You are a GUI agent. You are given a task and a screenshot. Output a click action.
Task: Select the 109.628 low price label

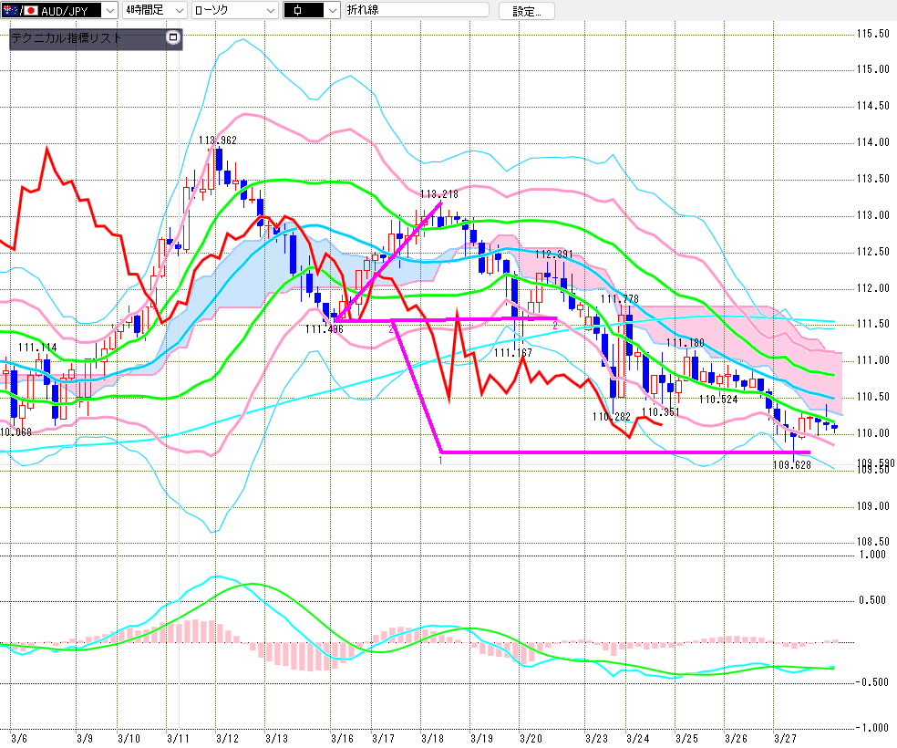pos(791,464)
